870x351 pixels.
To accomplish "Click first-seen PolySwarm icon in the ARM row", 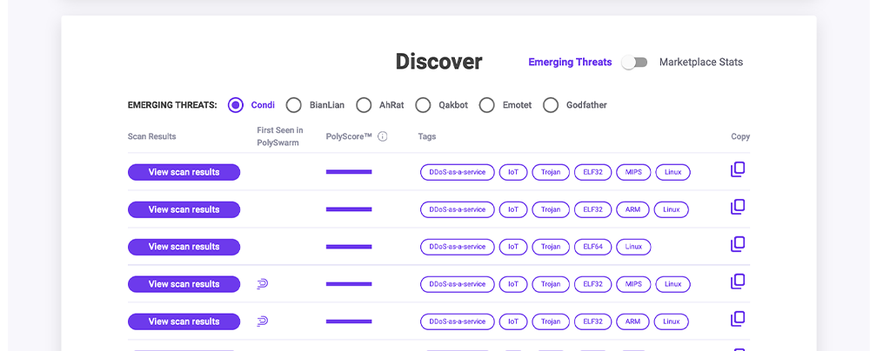I will pyautogui.click(x=263, y=321).
